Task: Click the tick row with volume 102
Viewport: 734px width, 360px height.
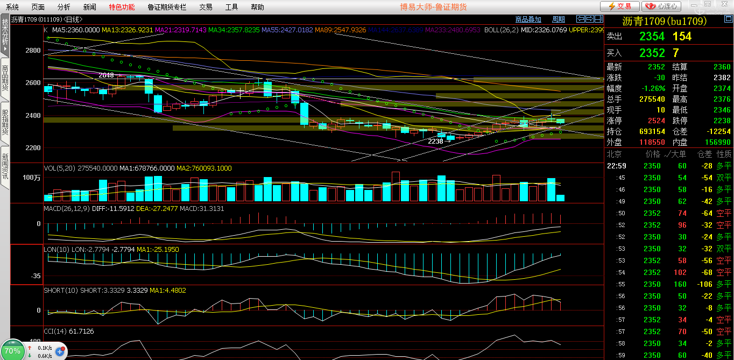Action: 669,272
